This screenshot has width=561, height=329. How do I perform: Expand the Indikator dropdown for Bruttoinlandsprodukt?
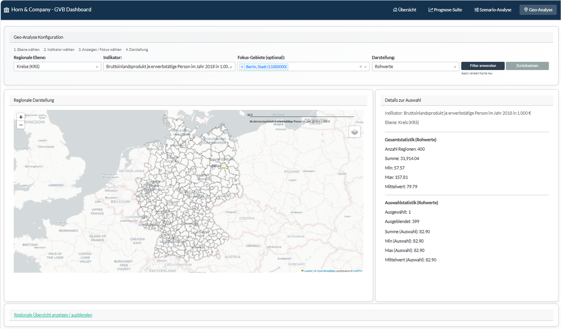coord(169,66)
